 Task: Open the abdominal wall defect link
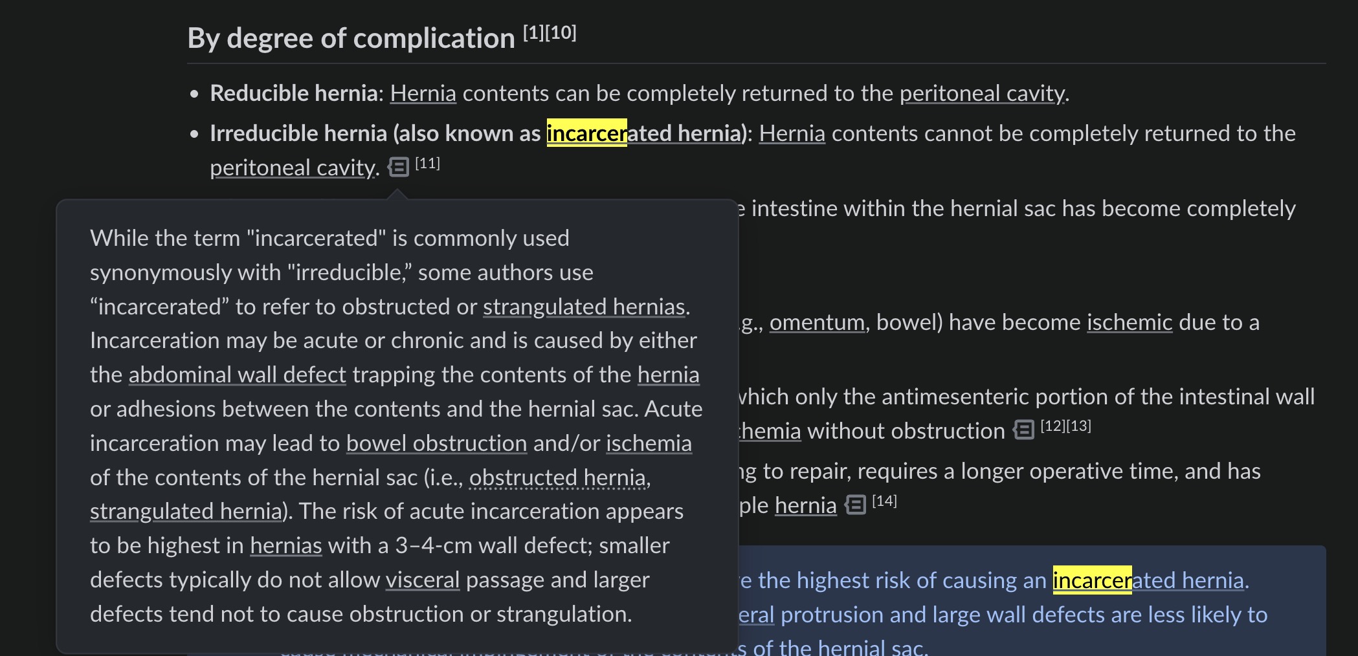click(238, 375)
